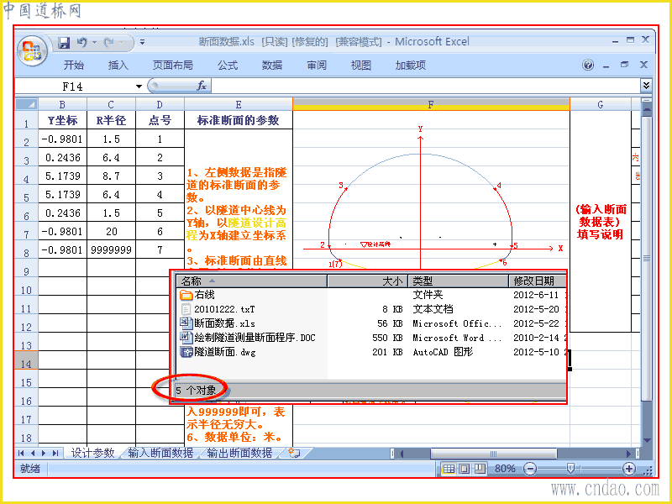This screenshot has height=504, width=672.
Task: Click zoom in plus button
Action: [x=628, y=469]
